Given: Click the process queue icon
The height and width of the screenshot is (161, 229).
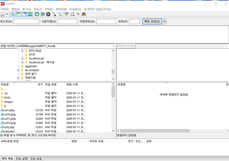Looking at the screenshot, I should click(x=42, y=14).
